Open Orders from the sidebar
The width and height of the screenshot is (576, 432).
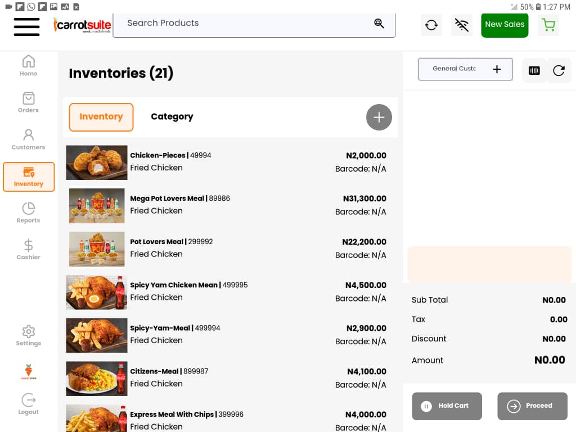click(x=29, y=102)
